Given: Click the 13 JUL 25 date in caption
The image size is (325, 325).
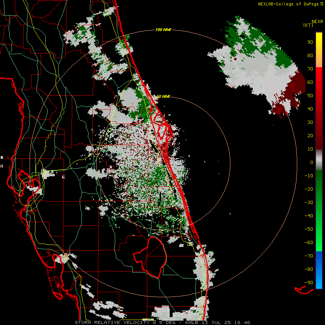Looking at the screenshot, I should pyautogui.click(x=216, y=322).
